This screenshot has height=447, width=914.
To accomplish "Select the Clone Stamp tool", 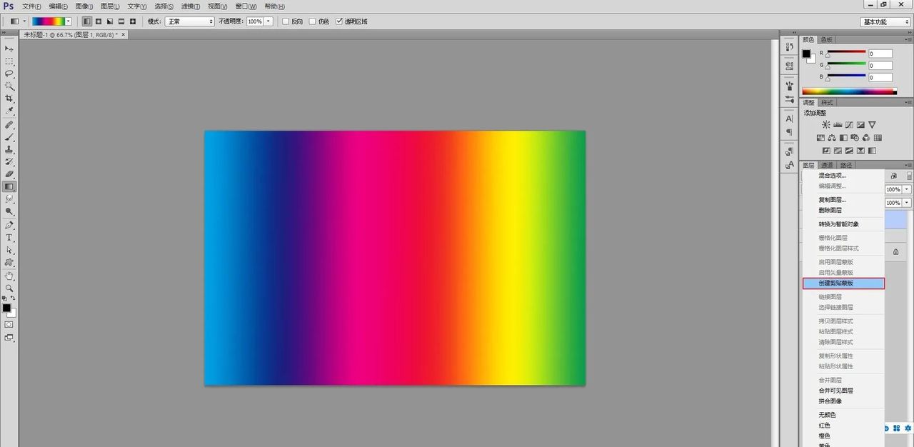I will 9,149.
